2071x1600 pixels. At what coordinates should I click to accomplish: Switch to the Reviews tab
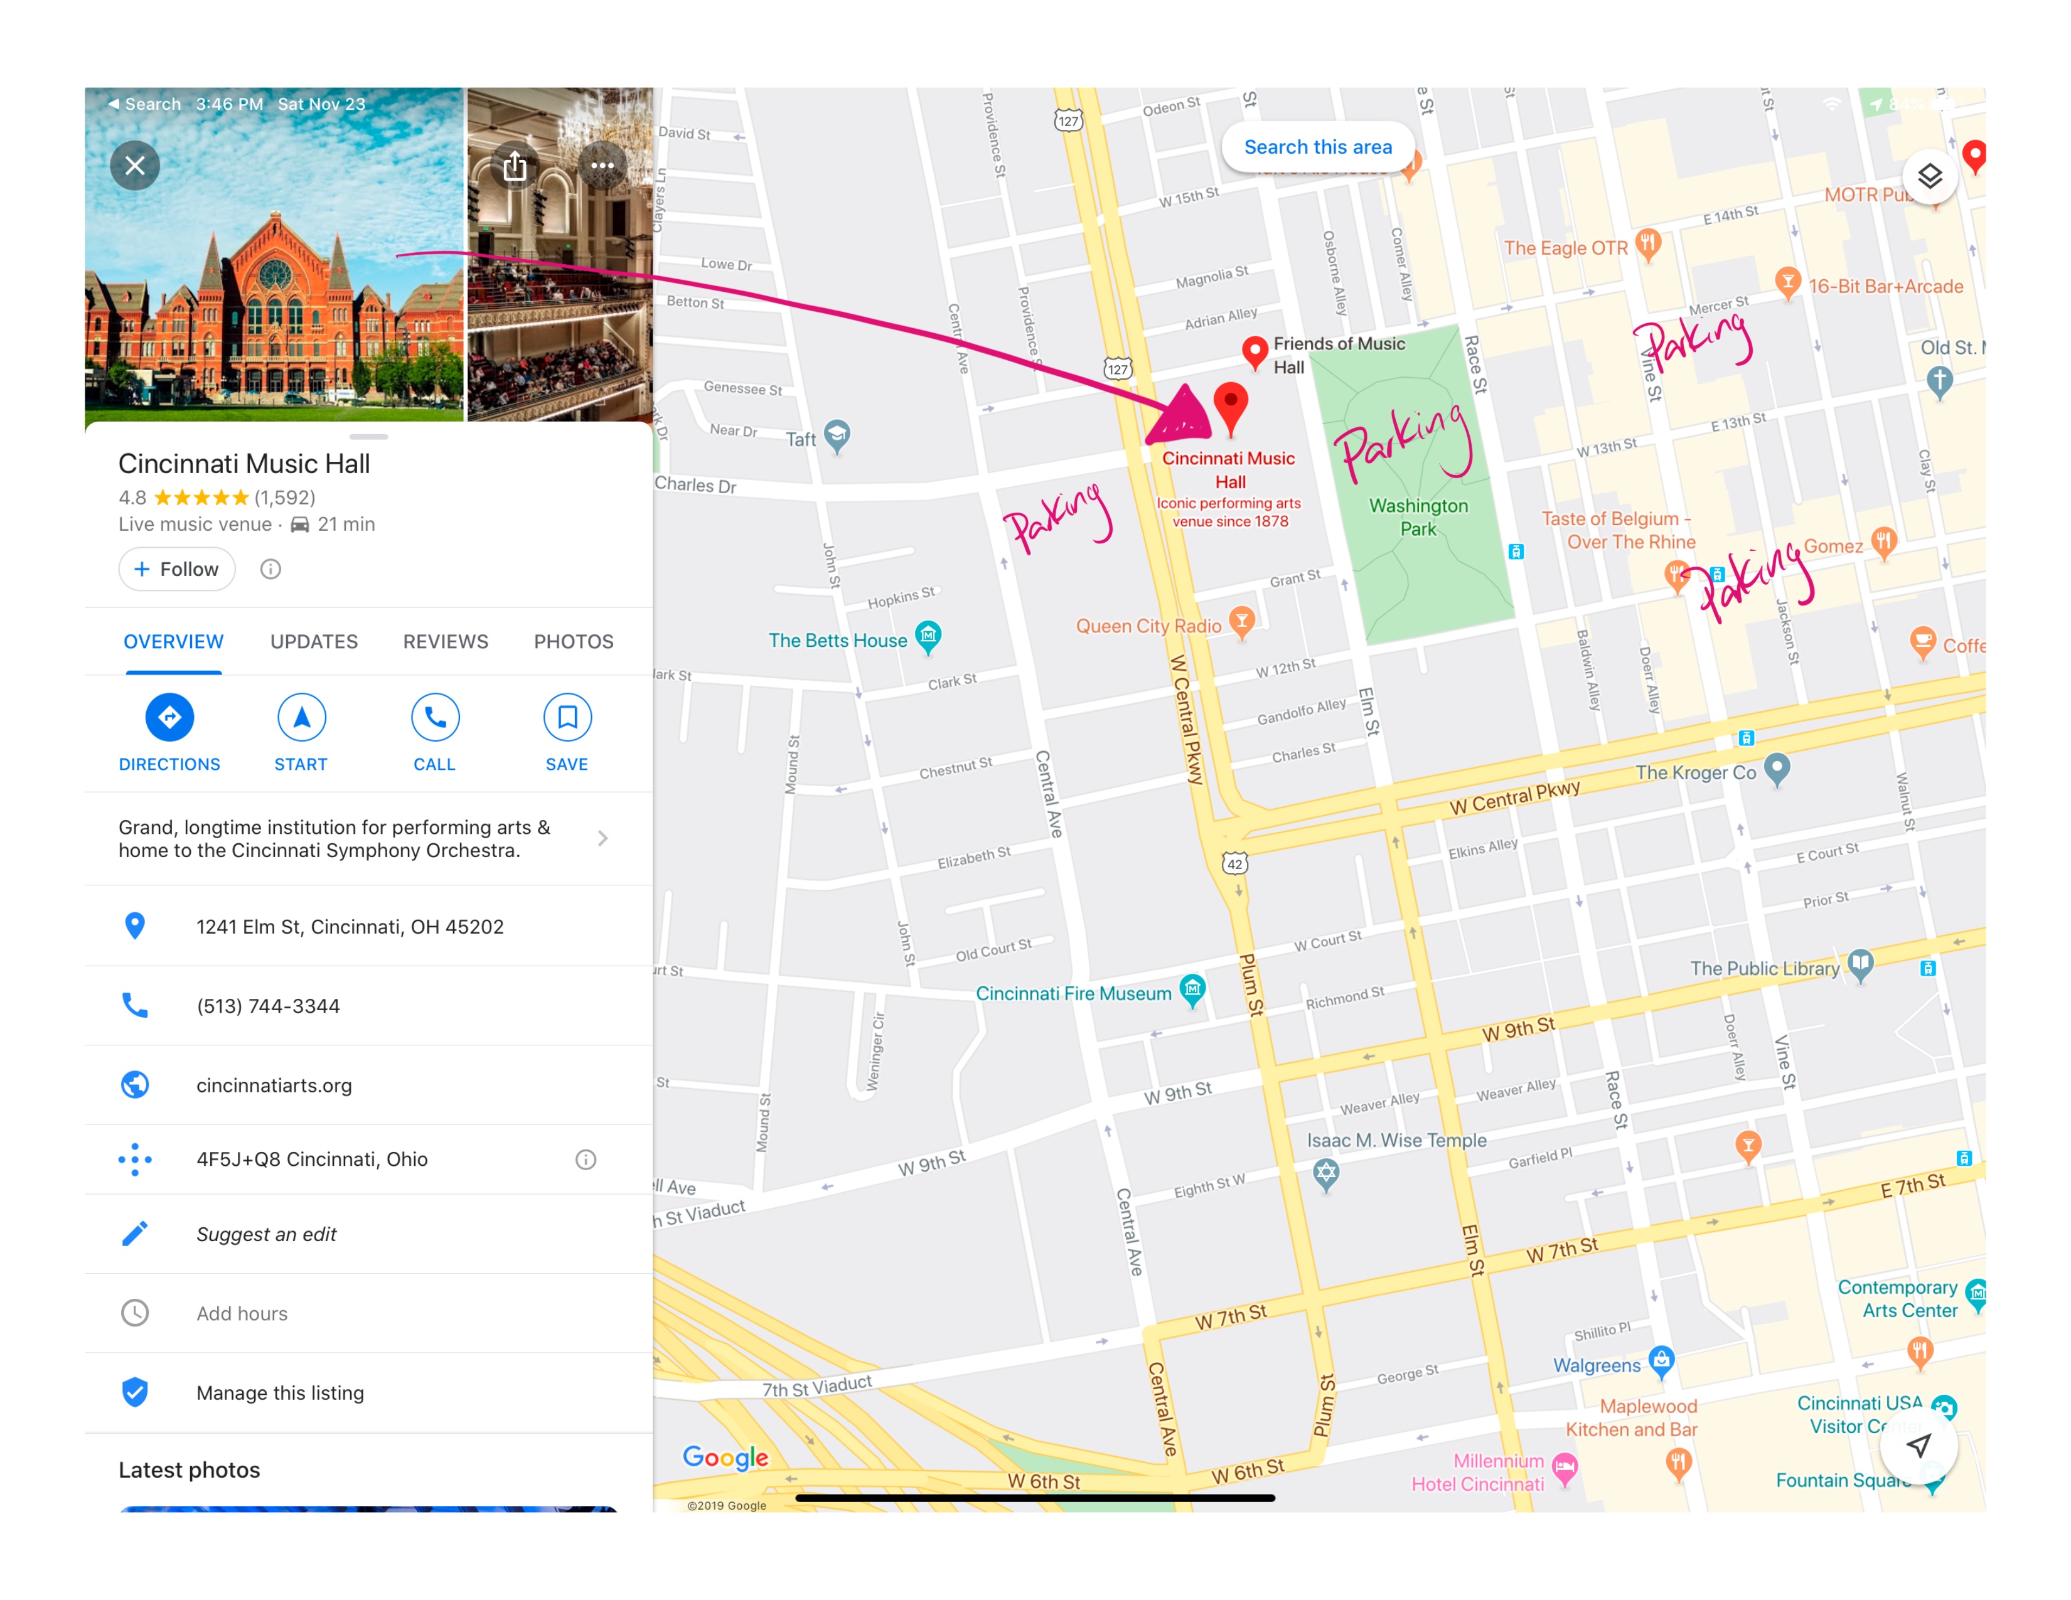tap(445, 642)
